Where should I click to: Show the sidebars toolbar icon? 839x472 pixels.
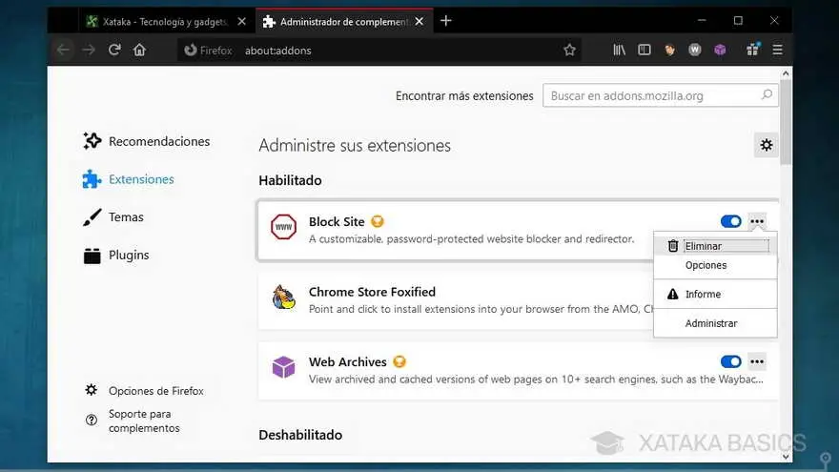(645, 51)
